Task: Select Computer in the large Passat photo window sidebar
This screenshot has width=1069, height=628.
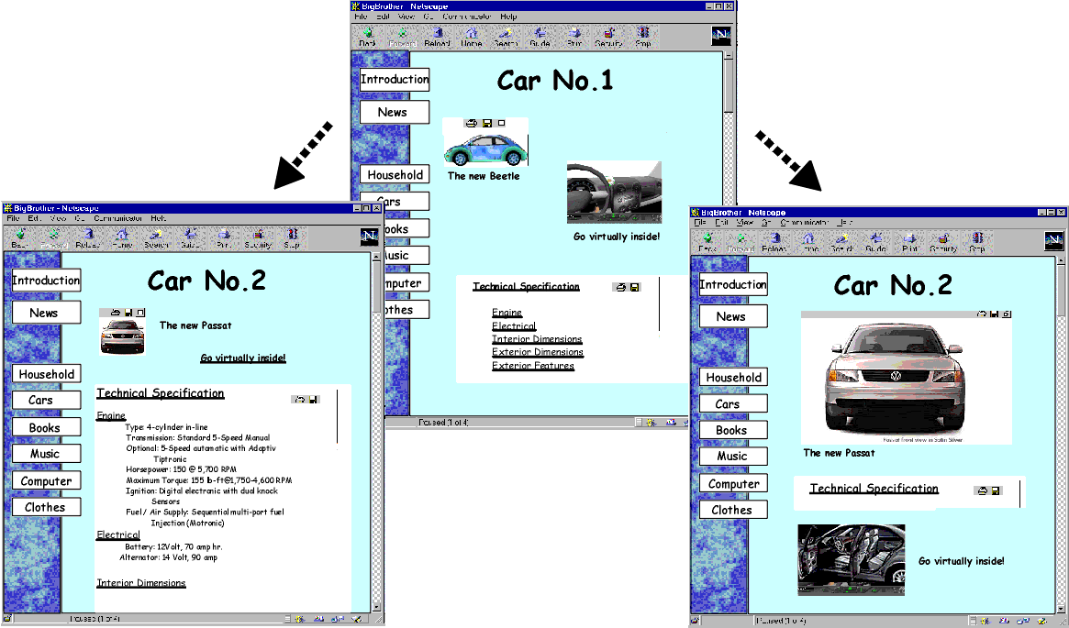Action: [733, 483]
